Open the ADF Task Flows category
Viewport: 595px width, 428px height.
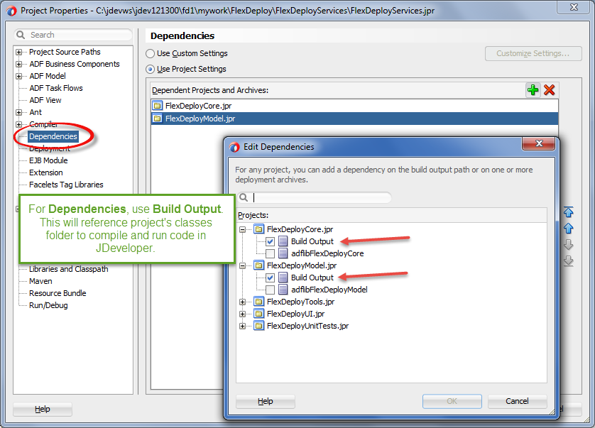[56, 88]
